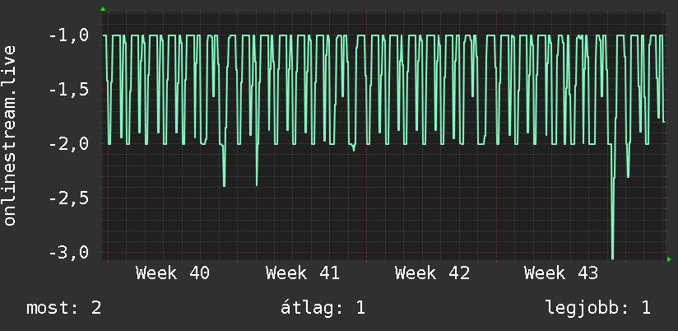Image resolution: width=678 pixels, height=331 pixels.
Task: Click the -3,0 y-axis value
Action: [x=68, y=252]
